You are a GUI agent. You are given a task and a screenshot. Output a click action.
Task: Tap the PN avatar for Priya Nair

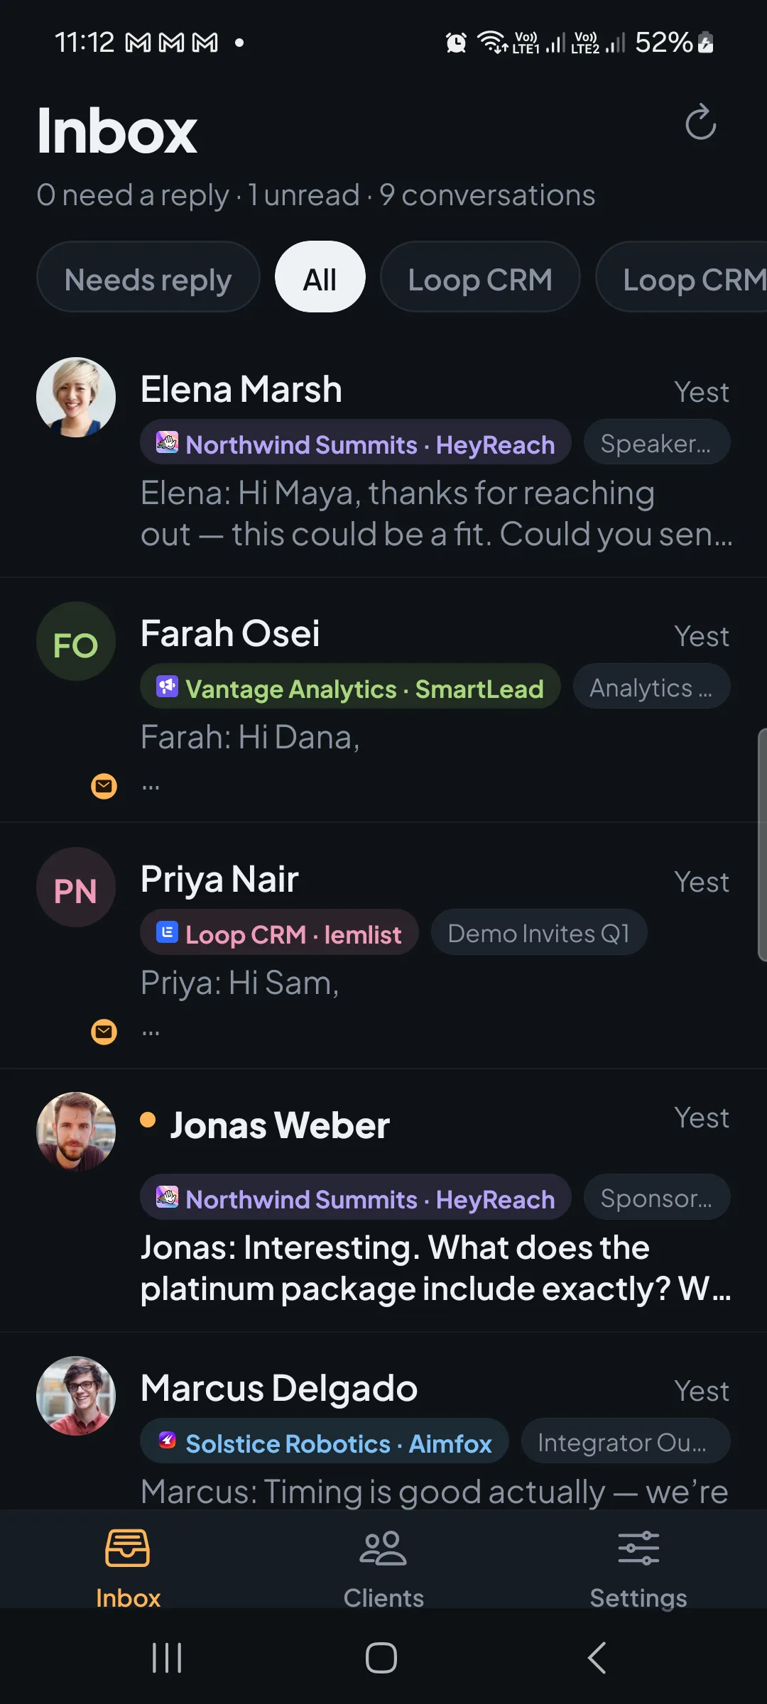[x=76, y=887]
